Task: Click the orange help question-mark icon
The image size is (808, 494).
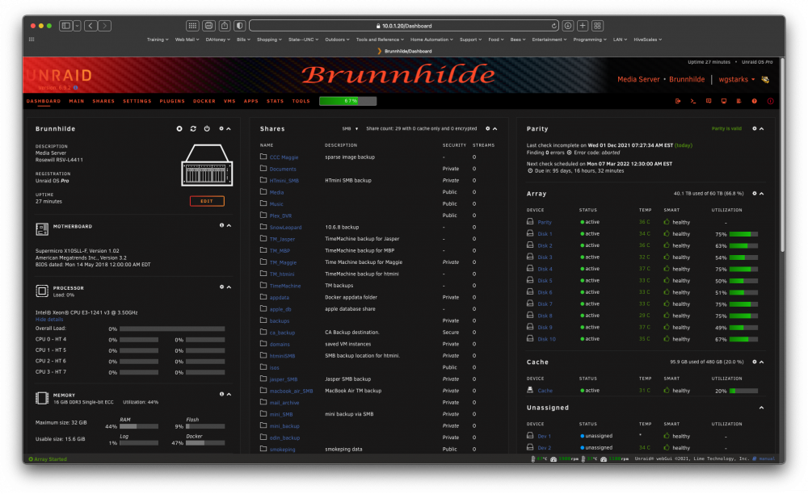Action: coord(755,102)
